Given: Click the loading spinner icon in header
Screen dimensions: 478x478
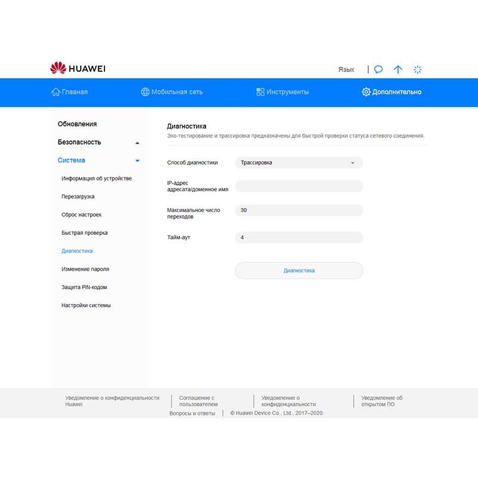Looking at the screenshot, I should coord(418,69).
